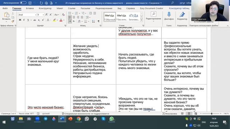Switch to the Конструктор tab
This screenshot has height=129, width=230.
pyautogui.click(x=45, y=8)
